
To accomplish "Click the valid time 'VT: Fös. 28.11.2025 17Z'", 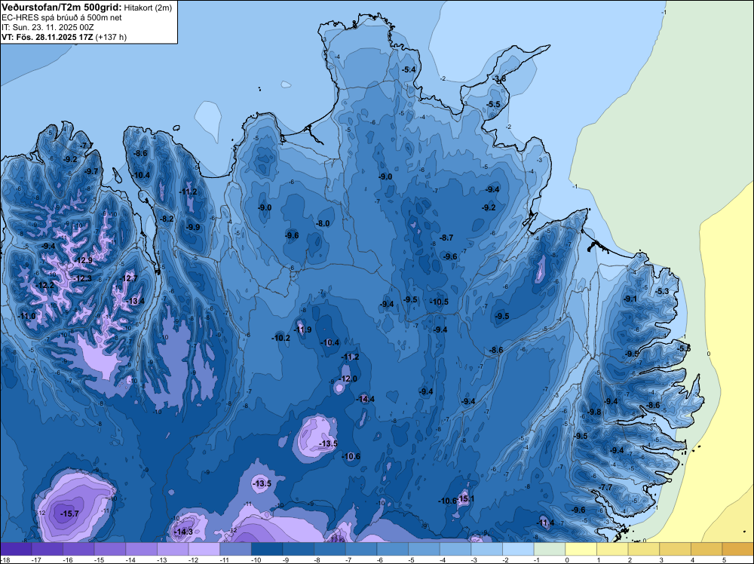I will tap(48, 37).
